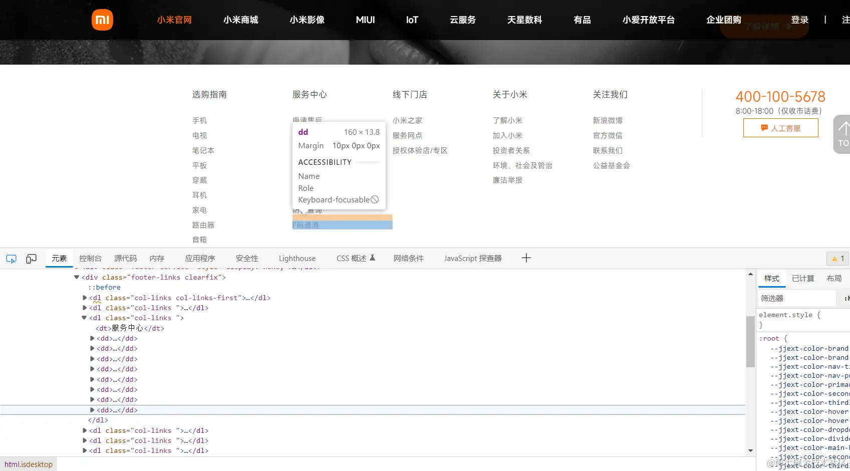Open the 已计算 computed styles tab

(803, 278)
